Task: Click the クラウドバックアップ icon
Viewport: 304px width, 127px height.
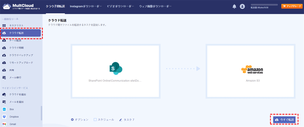Action: 4,55
